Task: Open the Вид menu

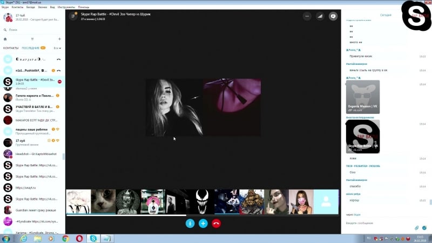Action: coord(52,7)
